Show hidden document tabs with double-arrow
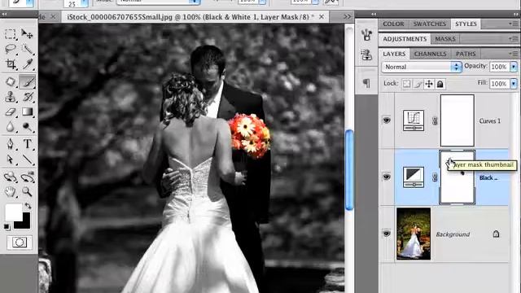Image resolution: width=521 pixels, height=293 pixels. 348,16
